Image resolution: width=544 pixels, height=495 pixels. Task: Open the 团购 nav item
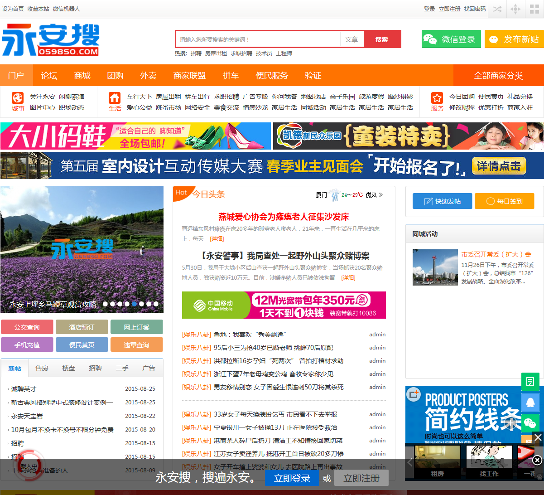[115, 75]
